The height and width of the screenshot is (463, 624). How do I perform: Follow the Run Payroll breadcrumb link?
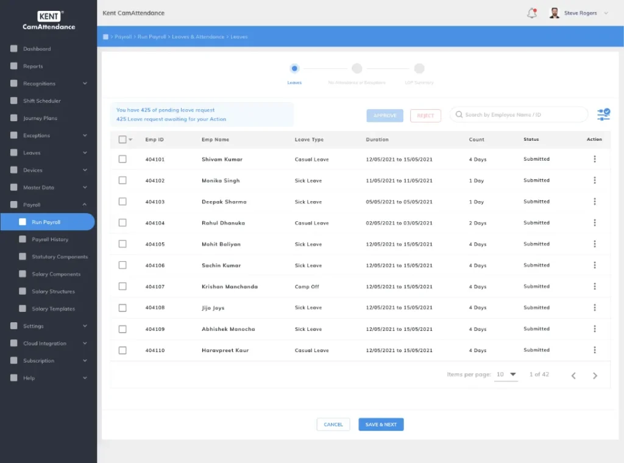click(152, 37)
